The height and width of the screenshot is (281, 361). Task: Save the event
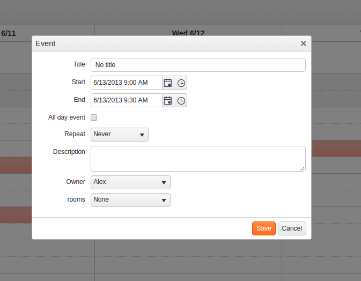click(x=263, y=228)
